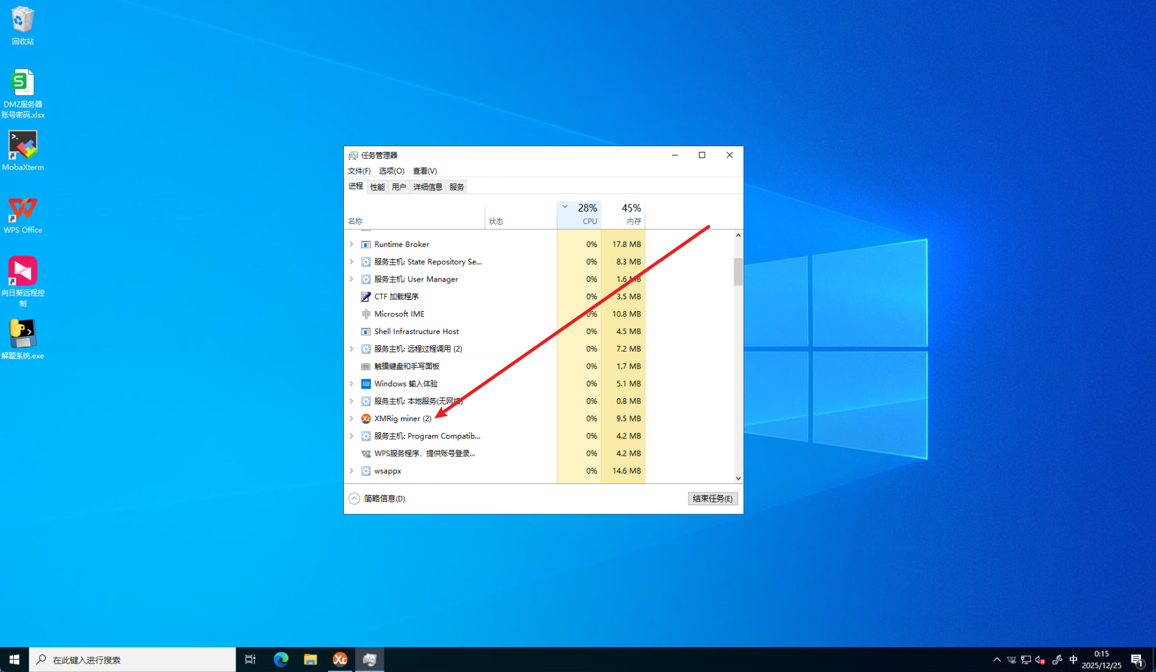The image size is (1156, 672).
Task: Open the 查看(V) menu
Action: pyautogui.click(x=424, y=171)
